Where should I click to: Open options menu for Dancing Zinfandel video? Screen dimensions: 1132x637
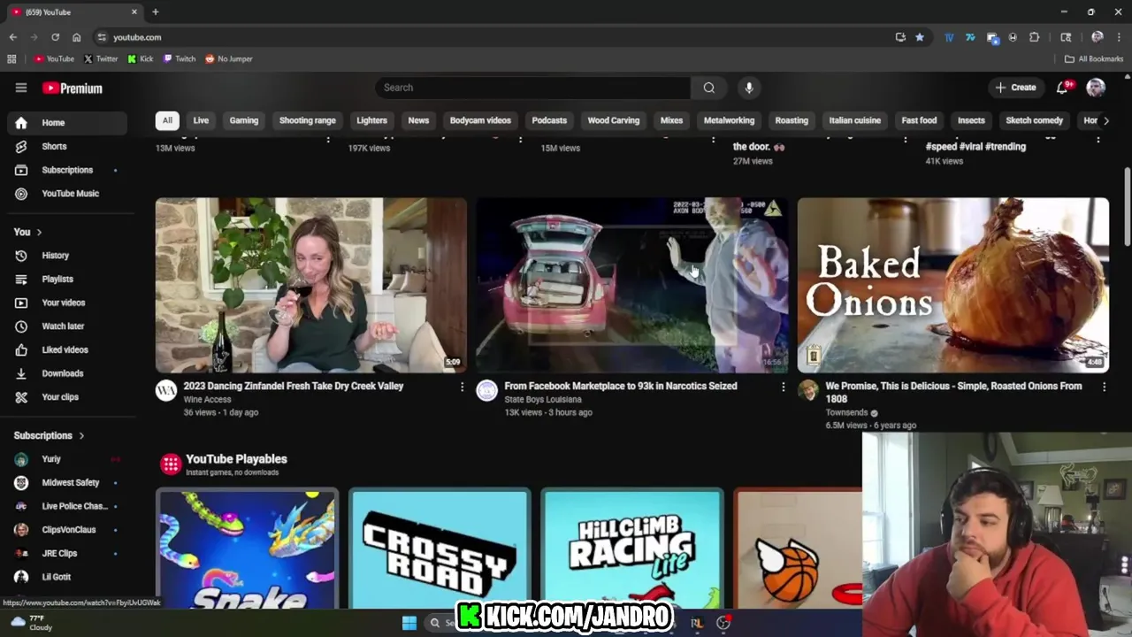click(462, 387)
